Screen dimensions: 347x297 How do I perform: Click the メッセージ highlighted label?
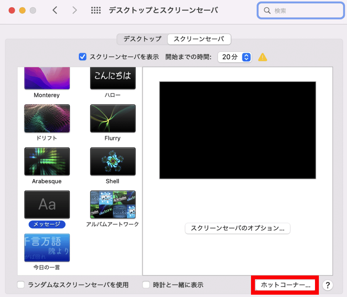click(47, 224)
